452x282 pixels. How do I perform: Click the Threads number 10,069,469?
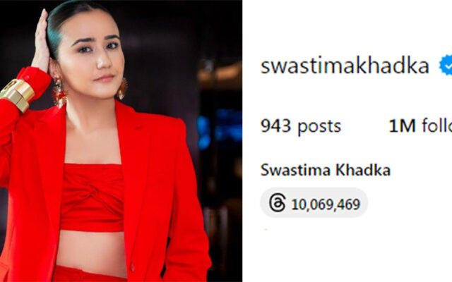(x=326, y=204)
